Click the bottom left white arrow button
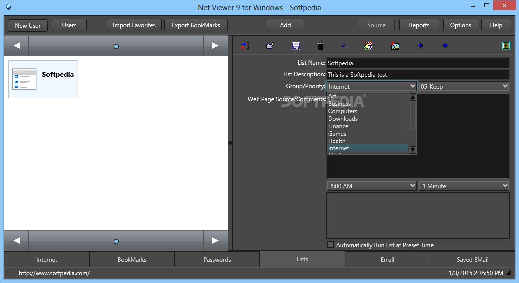The image size is (519, 283). 16,240
